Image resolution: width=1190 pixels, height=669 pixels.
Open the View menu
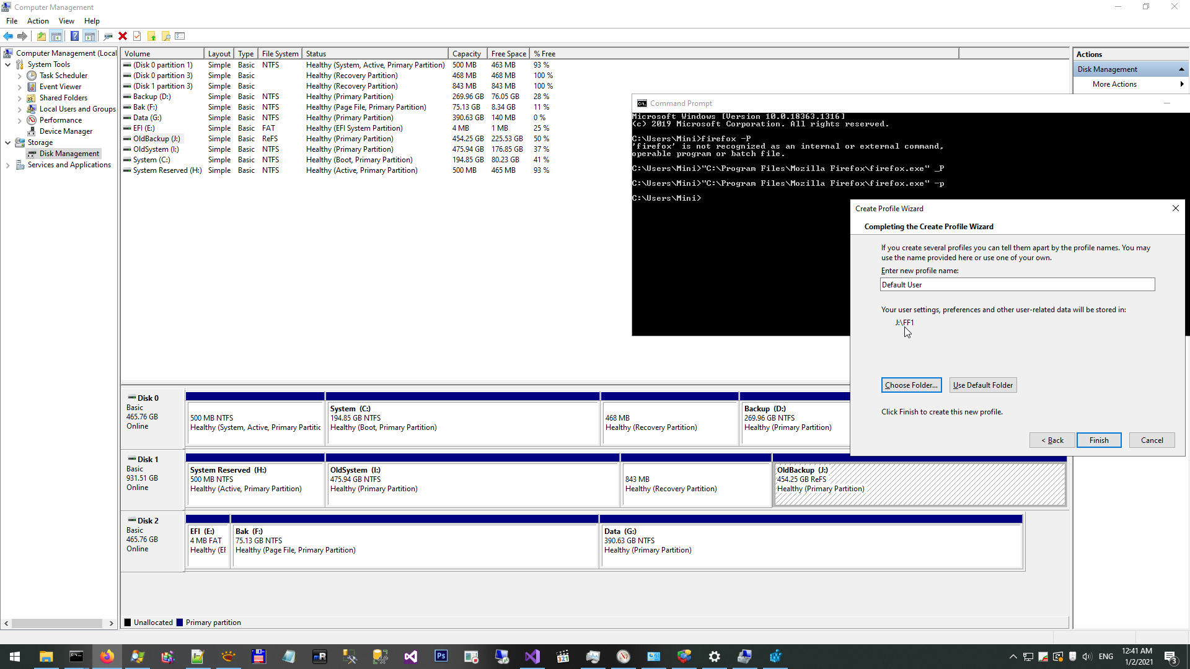66,21
